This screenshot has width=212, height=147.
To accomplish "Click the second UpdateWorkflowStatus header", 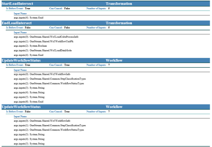I will click(x=21, y=107).
